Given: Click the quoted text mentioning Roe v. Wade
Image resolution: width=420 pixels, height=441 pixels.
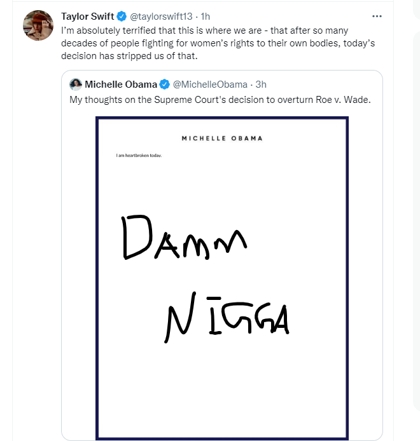Looking at the screenshot, I should (220, 100).
